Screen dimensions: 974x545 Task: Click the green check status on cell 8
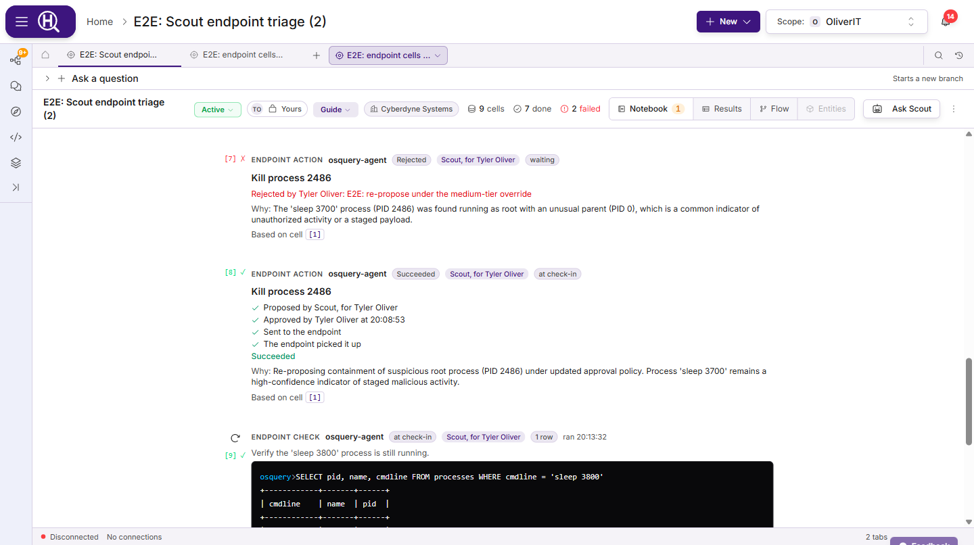coord(243,272)
